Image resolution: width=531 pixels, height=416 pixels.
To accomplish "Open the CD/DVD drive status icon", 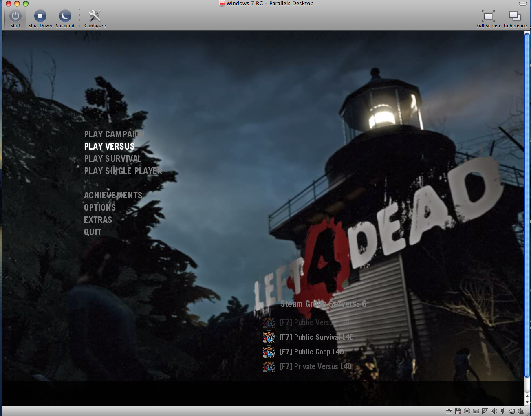I will tap(467, 411).
